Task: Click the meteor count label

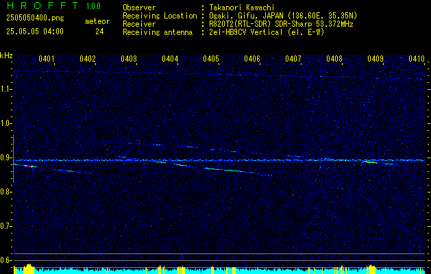Action: (97, 21)
